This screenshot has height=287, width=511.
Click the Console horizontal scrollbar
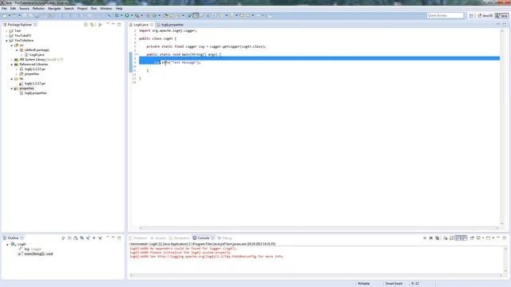316,275
